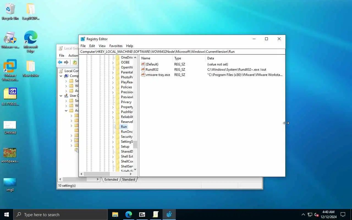
Task: Expand the Policies registry key
Action: pos(113,87)
